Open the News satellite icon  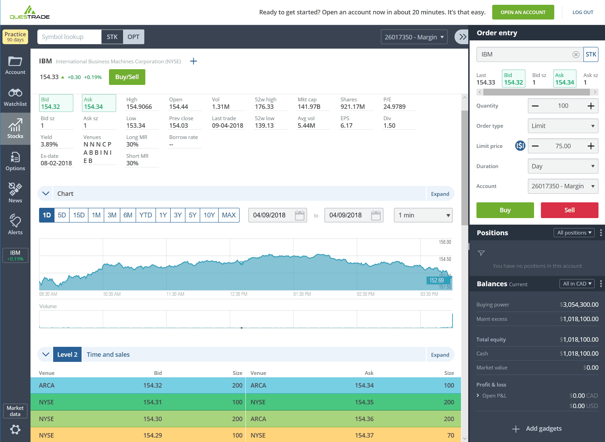(x=15, y=189)
